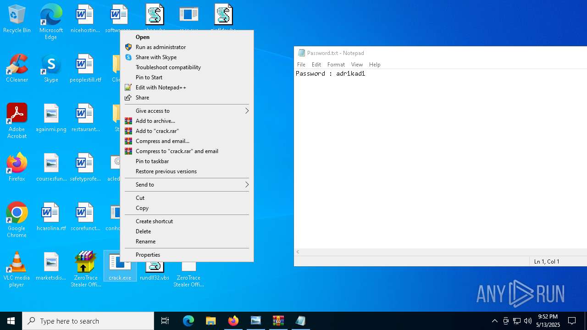The height and width of the screenshot is (330, 587).
Task: Open network status tray icon
Action: [x=517, y=321]
